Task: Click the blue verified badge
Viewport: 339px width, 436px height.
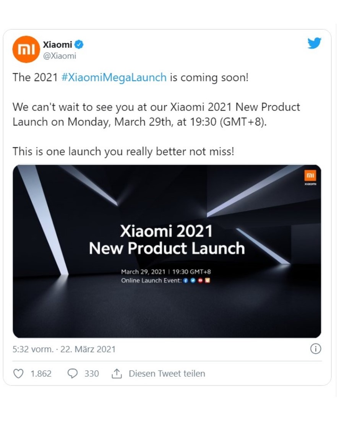Action: (79, 45)
